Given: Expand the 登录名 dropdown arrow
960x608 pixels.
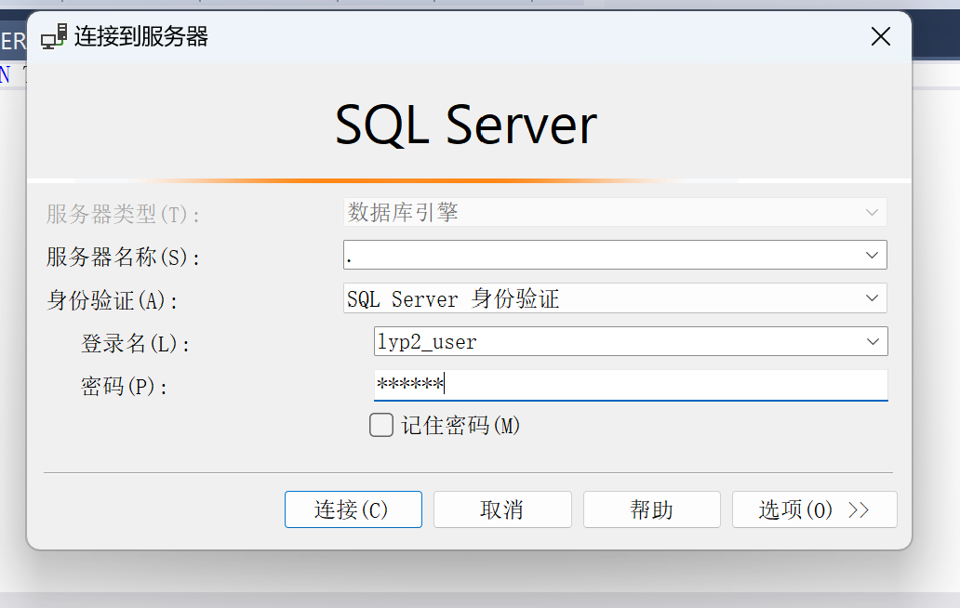Looking at the screenshot, I should (873, 341).
